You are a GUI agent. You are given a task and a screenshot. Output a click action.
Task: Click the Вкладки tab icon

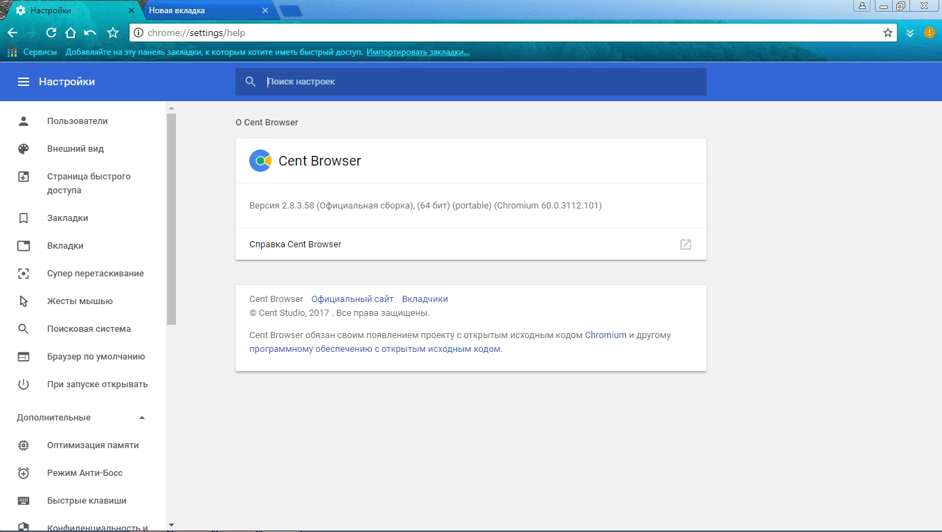point(24,246)
